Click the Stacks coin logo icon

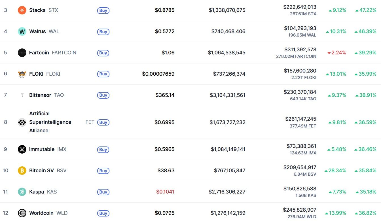22,10
